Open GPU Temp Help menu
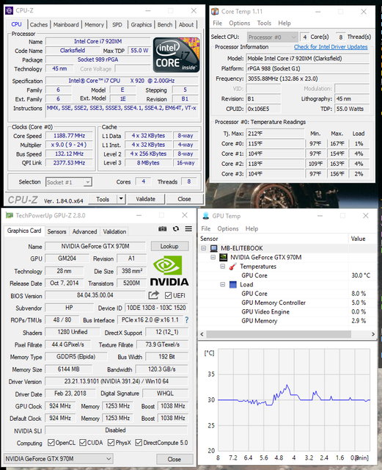Screen dimensions: 382x470 (251, 228)
